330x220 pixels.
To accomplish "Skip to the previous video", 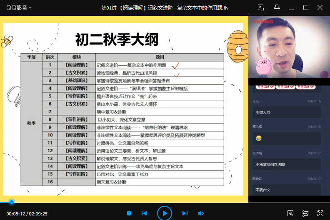I will (x=144, y=213).
